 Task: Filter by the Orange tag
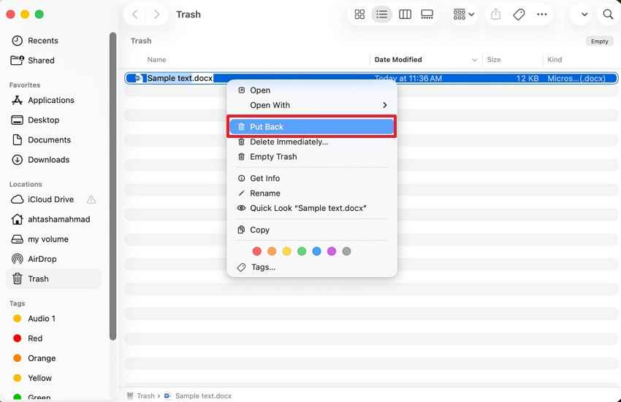click(x=53, y=358)
